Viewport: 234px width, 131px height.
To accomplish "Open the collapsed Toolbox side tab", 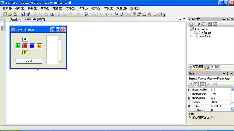I will (2, 25).
